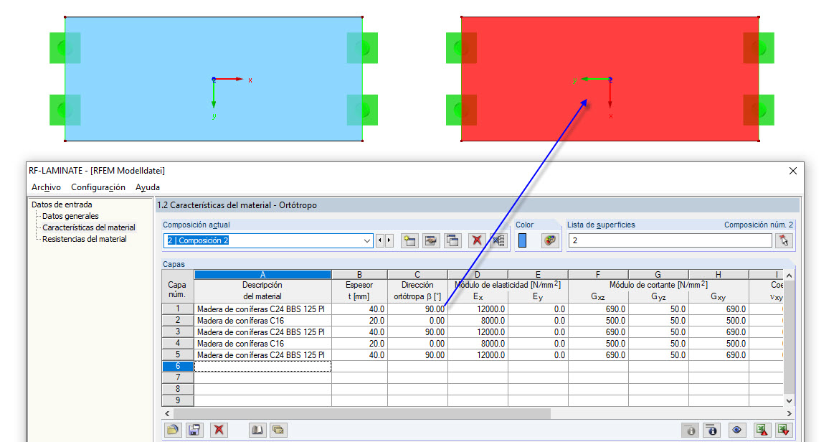This screenshot has width=839, height=442.
Task: Click the Excel export icon
Action: pyautogui.click(x=762, y=430)
